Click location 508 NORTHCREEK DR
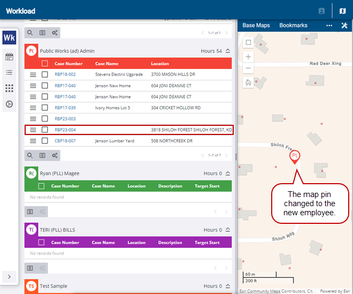The image size is (353, 294). (172, 141)
